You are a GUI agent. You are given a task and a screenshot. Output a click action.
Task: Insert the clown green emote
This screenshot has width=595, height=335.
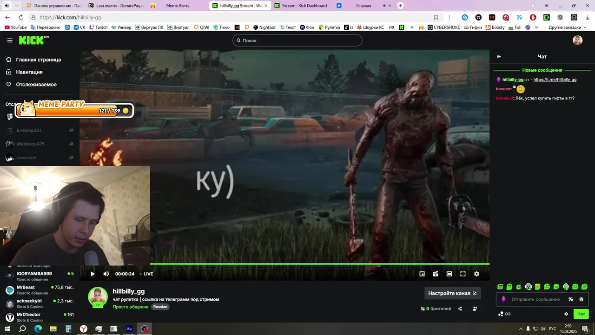(528, 287)
